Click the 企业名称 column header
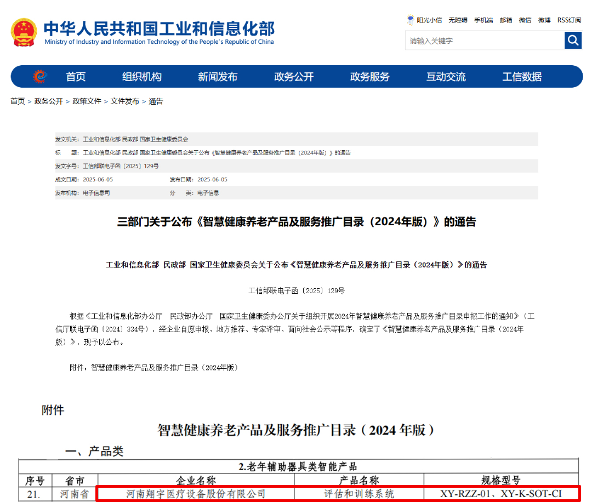Image resolution: width=592 pixels, height=502 pixels. [x=196, y=481]
